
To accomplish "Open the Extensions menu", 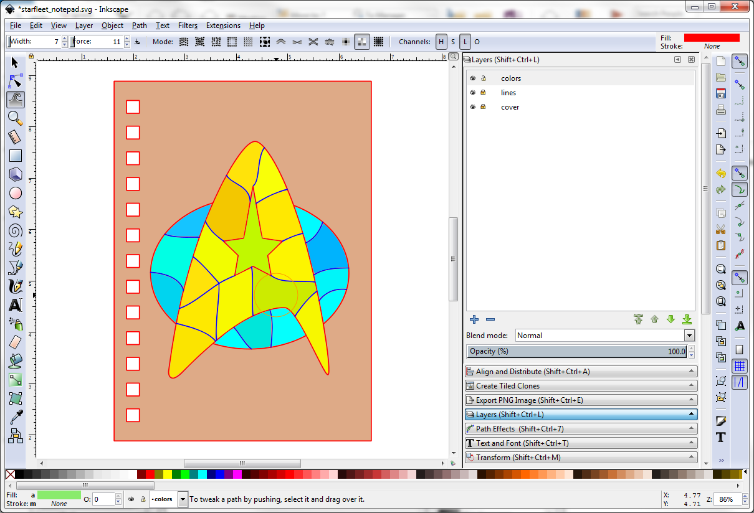I will pyautogui.click(x=223, y=26).
